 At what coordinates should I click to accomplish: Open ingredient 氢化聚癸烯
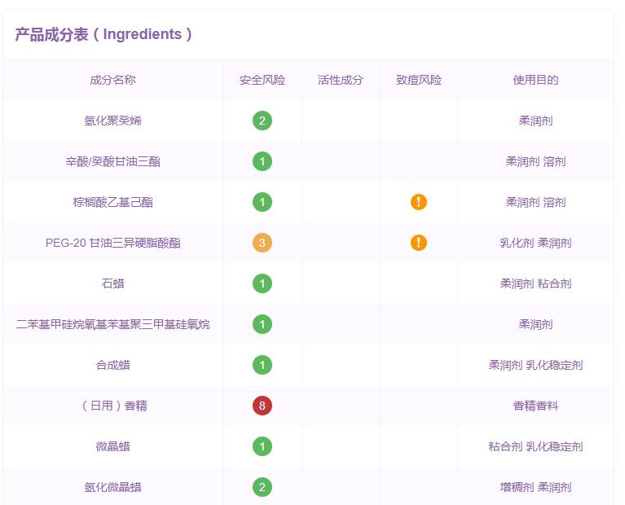(x=112, y=121)
